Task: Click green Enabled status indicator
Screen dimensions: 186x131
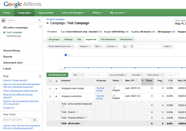Action: [x=48, y=32]
